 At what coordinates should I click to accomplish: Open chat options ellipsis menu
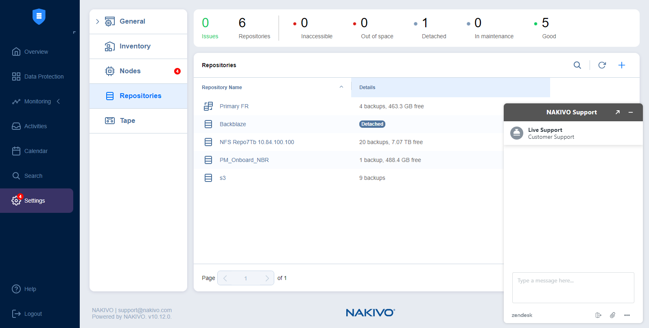[627, 315]
